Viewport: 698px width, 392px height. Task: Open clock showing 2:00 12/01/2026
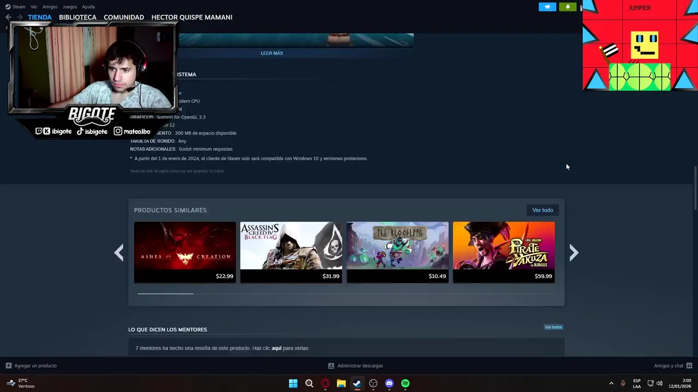pos(679,383)
